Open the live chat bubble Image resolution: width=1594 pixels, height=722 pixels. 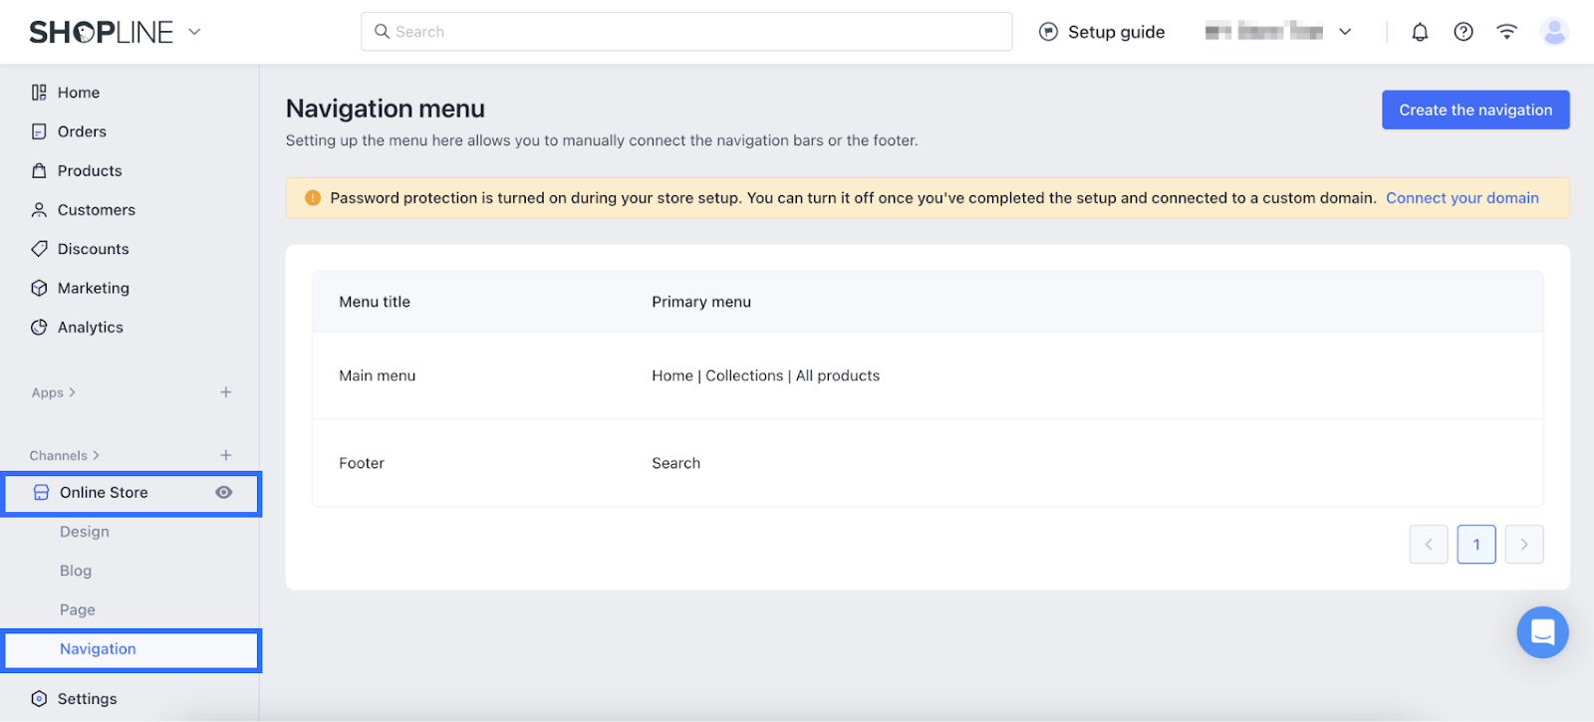1542,632
